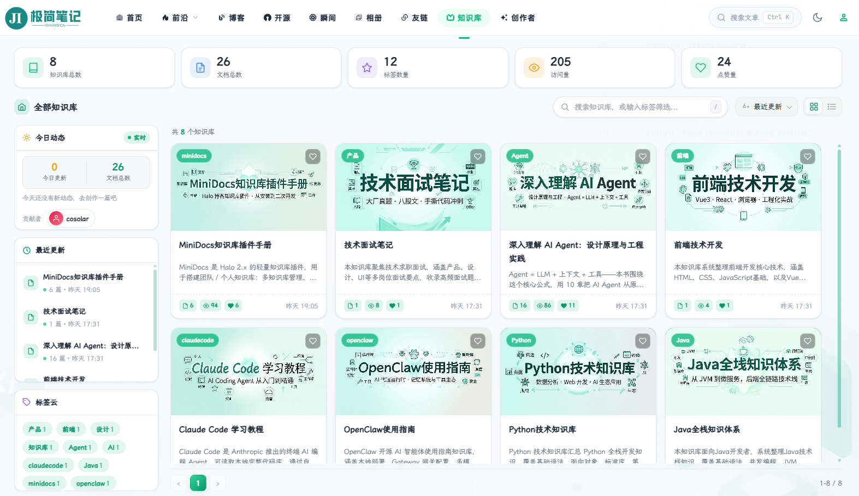Select the 知识库 nav tab

464,17
